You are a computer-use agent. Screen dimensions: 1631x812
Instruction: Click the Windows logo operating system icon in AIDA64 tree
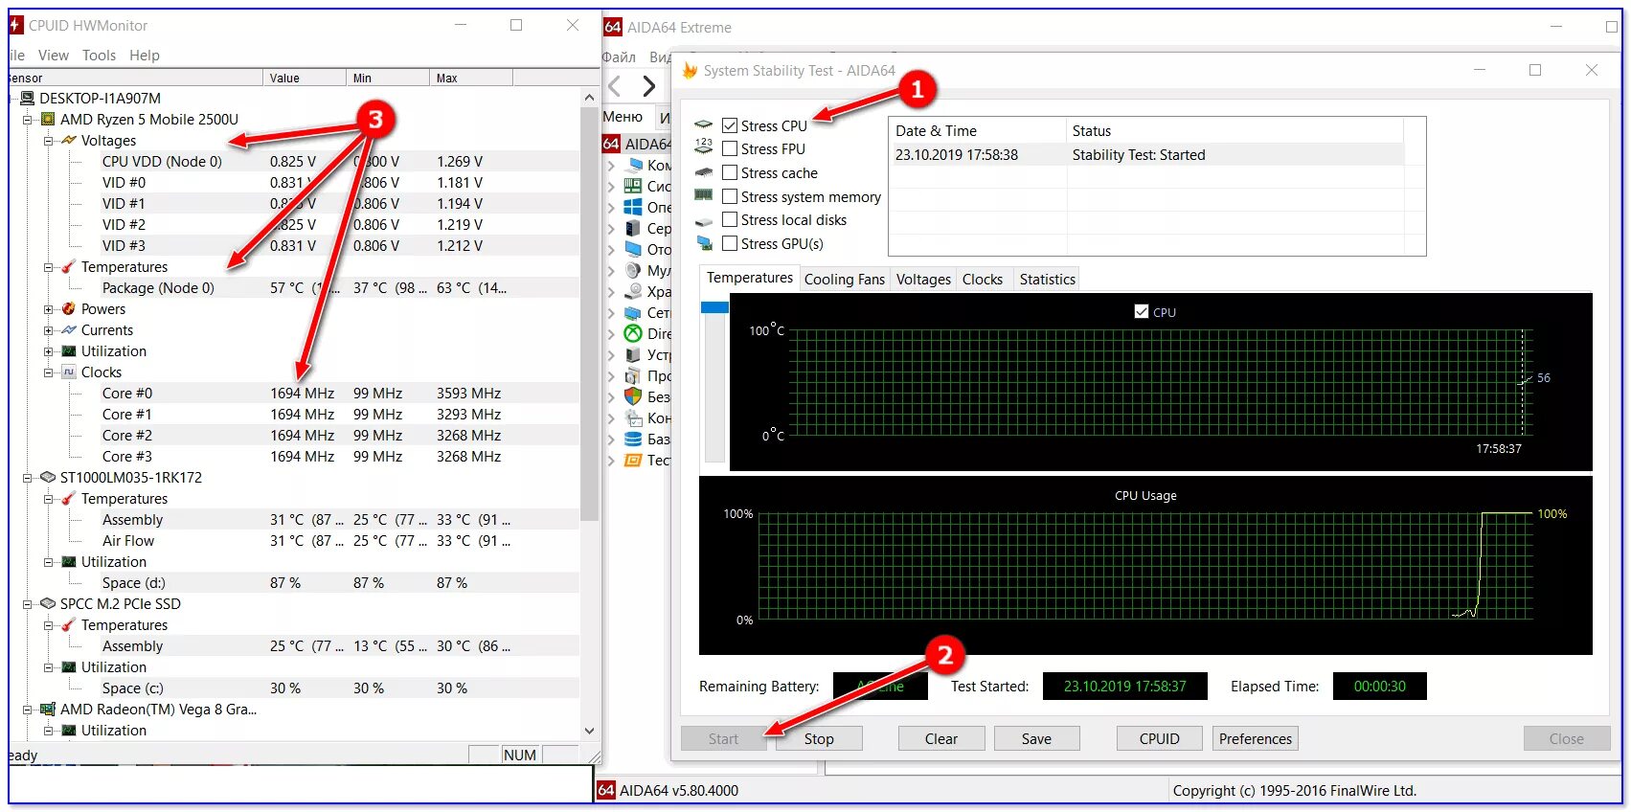pyautogui.click(x=633, y=207)
